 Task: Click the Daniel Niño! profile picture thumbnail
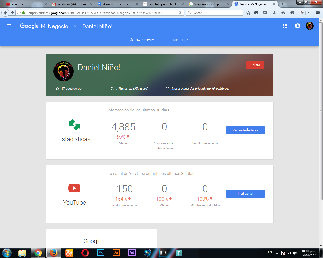tap(64, 71)
